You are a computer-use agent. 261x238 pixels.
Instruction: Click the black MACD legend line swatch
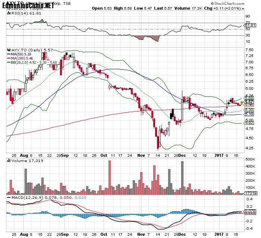(x=9, y=198)
